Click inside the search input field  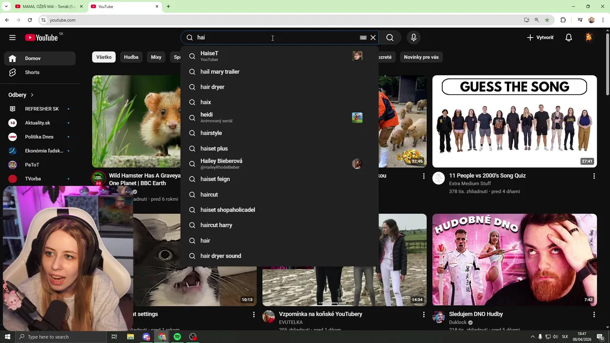pyautogui.click(x=276, y=38)
